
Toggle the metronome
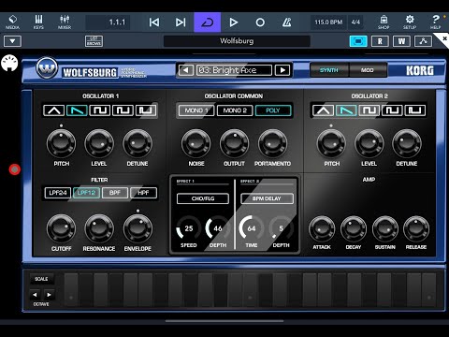coord(286,22)
